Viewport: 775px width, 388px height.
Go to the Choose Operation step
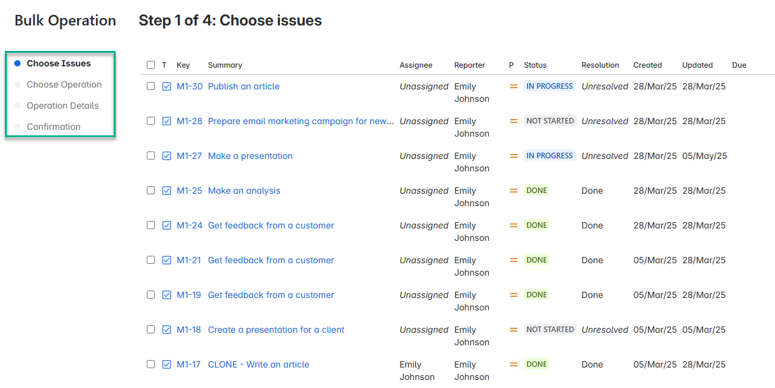64,84
